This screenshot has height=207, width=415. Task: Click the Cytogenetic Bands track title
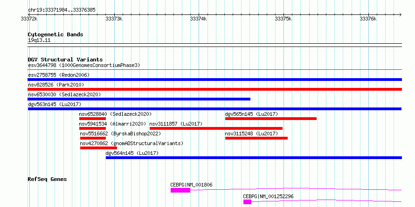[55, 34]
